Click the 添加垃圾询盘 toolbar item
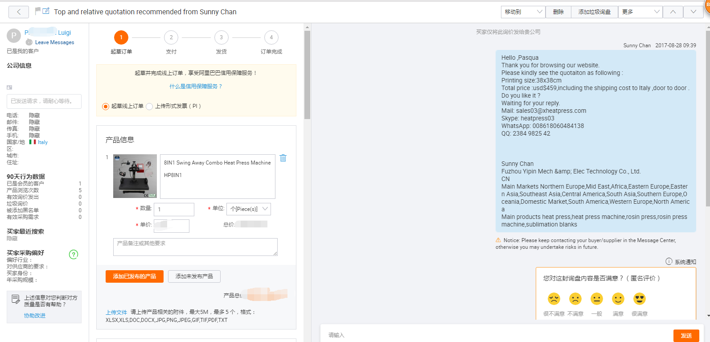710x342 pixels. click(x=595, y=12)
